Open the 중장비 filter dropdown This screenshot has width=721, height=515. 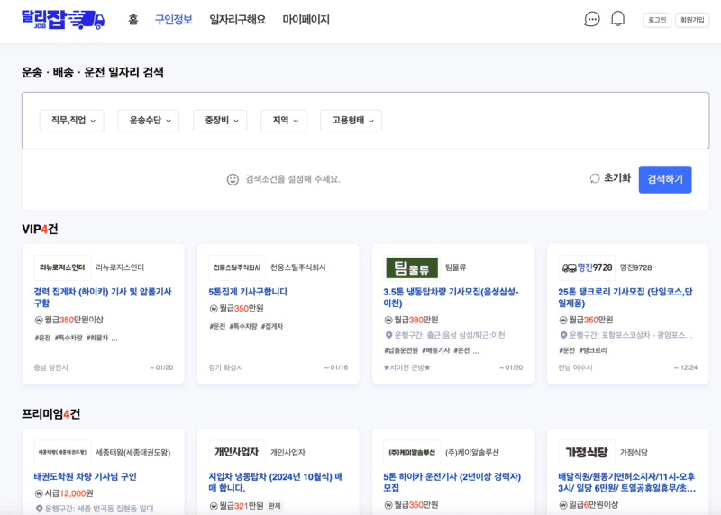[x=220, y=121]
